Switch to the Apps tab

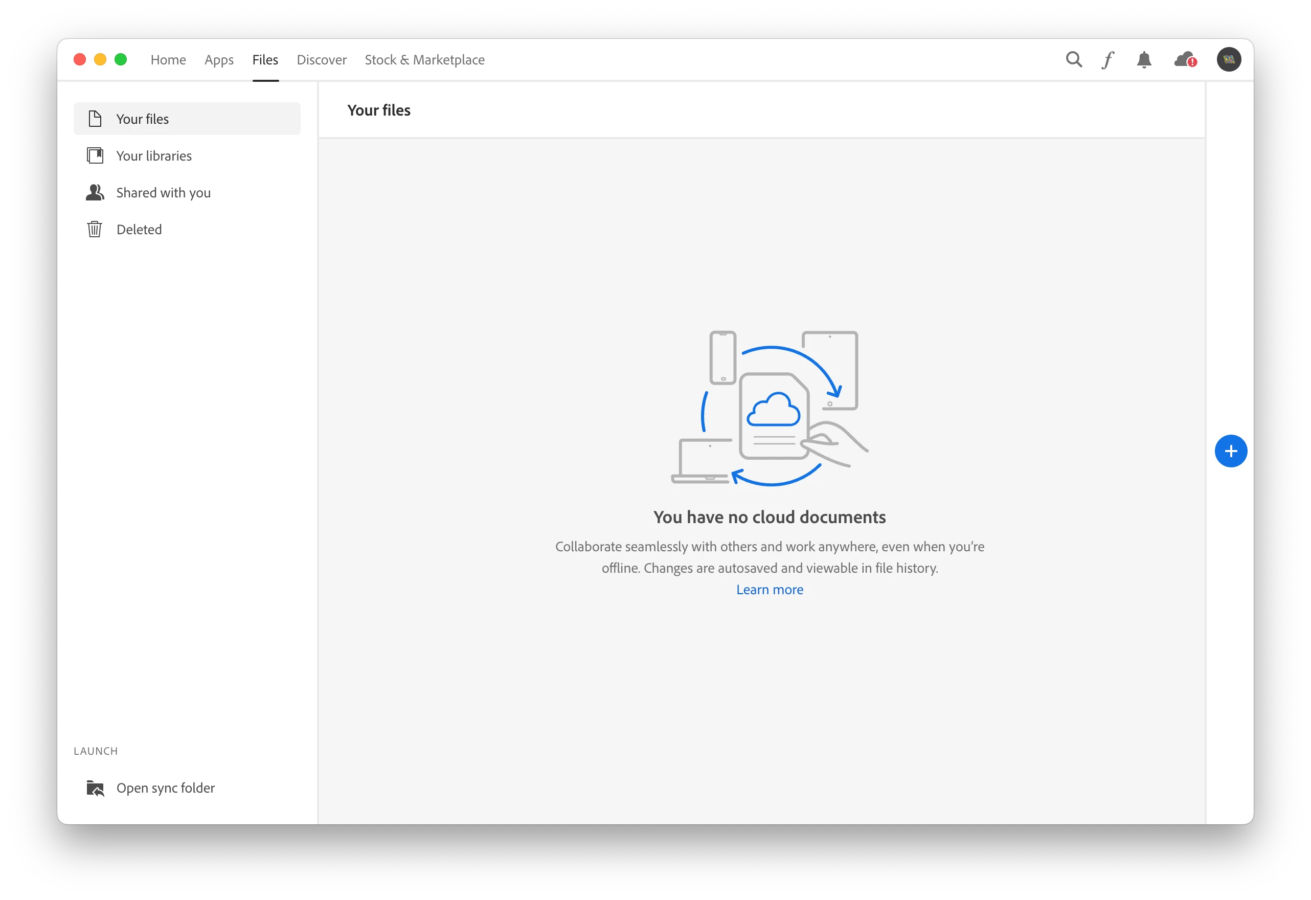pos(219,60)
